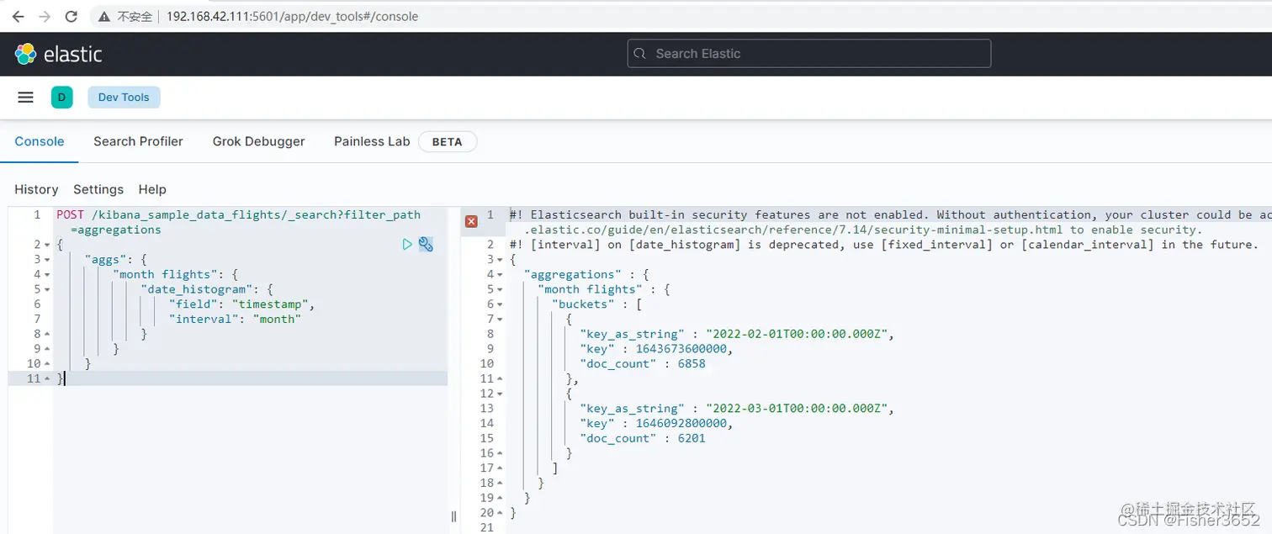Click the POST request line in the editor
1272x534 pixels.
pos(238,222)
